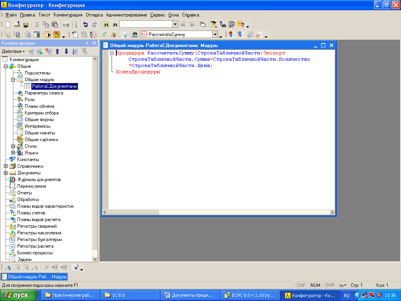Click the Print icon
This screenshot has height=301, width=401.
[x=66, y=25]
